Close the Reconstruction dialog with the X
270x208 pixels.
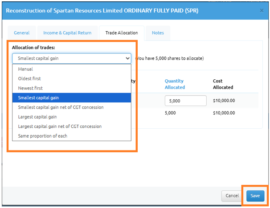coord(261,10)
